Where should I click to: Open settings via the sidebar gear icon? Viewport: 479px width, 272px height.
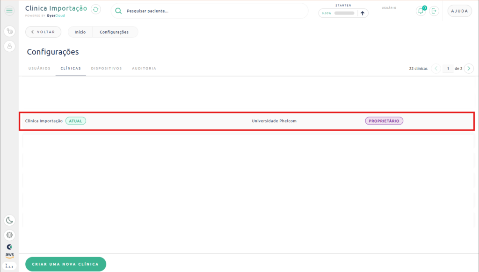pos(9,235)
